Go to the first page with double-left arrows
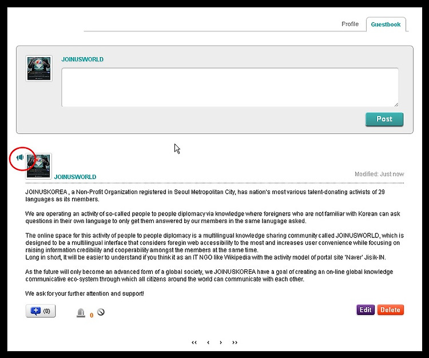Image resolution: width=429 pixels, height=358 pixels. tap(194, 343)
